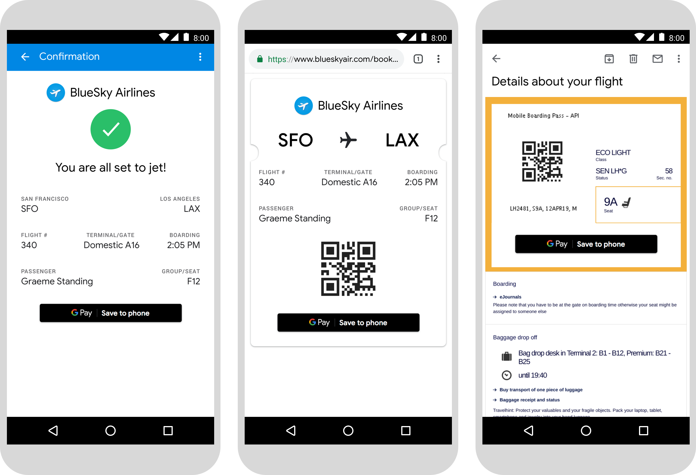Click Save to phone button on confirmation
696x475 pixels.
[x=110, y=313]
